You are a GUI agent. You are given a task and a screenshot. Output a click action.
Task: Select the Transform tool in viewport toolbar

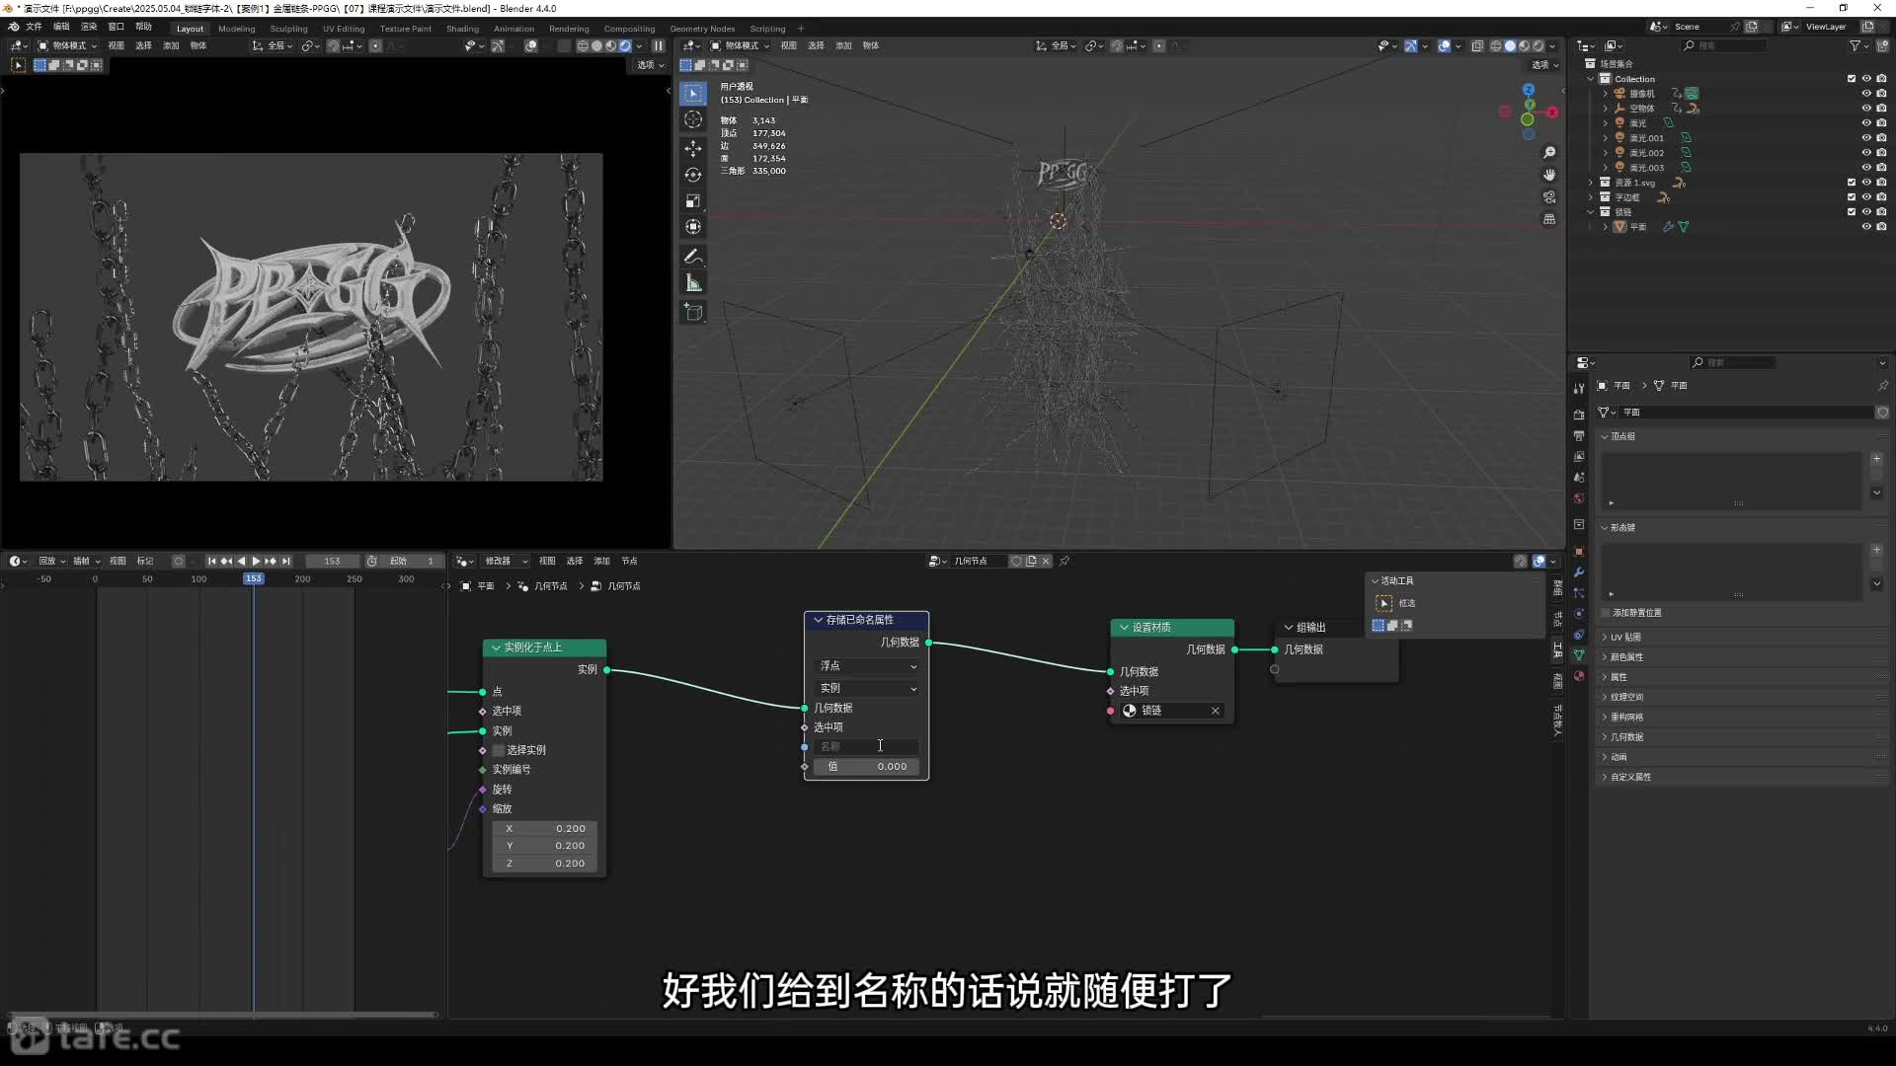point(693,227)
